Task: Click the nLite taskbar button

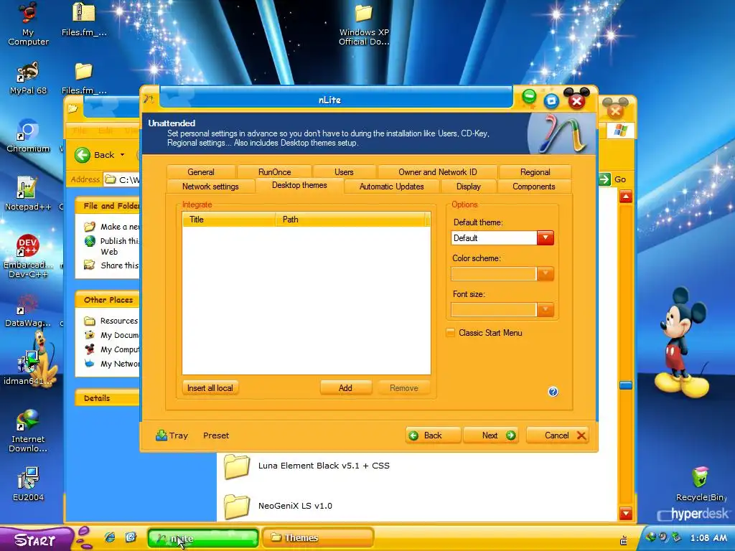Action: [203, 538]
